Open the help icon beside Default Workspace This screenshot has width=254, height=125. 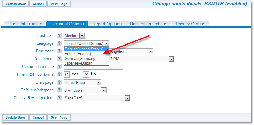59,90
